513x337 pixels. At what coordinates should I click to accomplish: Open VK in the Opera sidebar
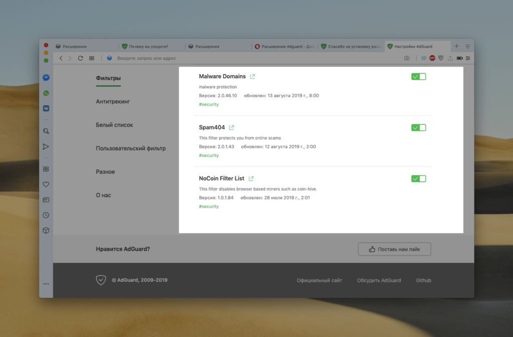click(x=46, y=108)
